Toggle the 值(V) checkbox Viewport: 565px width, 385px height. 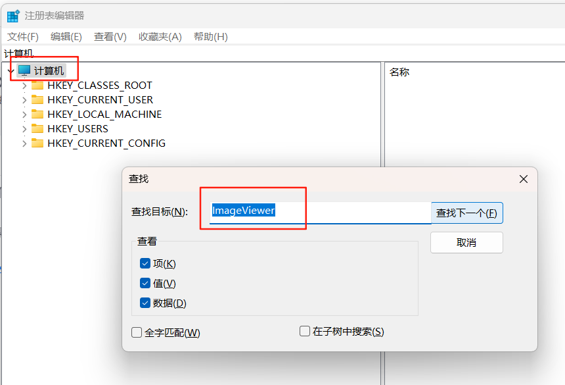145,283
